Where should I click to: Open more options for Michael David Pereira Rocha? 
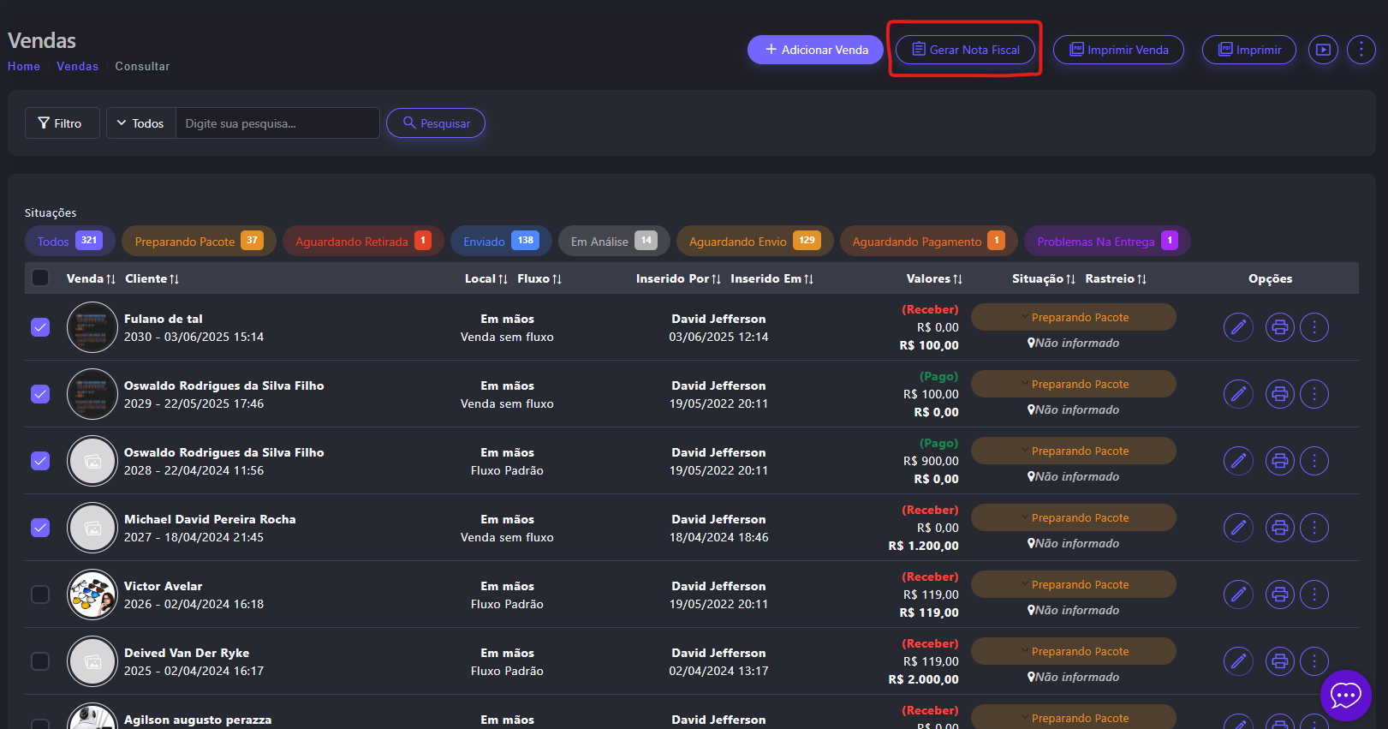coord(1314,528)
